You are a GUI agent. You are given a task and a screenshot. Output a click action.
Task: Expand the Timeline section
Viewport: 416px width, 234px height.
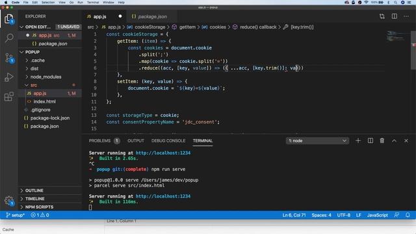(50, 199)
